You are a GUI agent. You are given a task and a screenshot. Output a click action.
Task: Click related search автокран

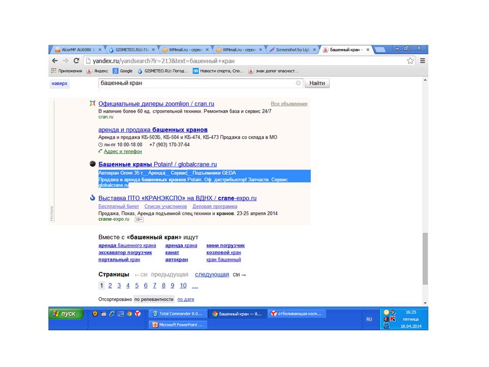(177, 259)
